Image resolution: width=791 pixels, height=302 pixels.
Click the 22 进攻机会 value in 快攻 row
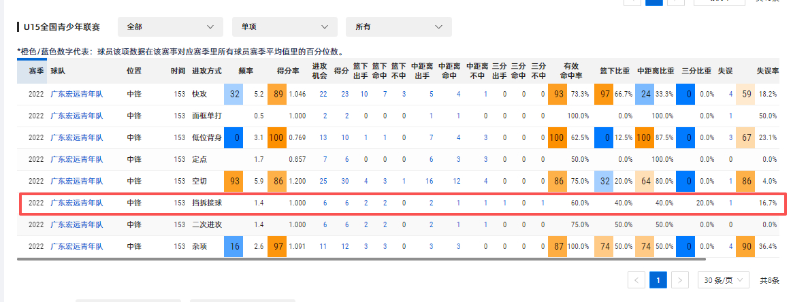point(323,95)
